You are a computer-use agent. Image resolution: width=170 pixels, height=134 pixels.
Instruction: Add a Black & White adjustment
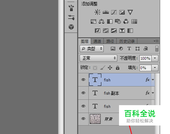pos(110,21)
